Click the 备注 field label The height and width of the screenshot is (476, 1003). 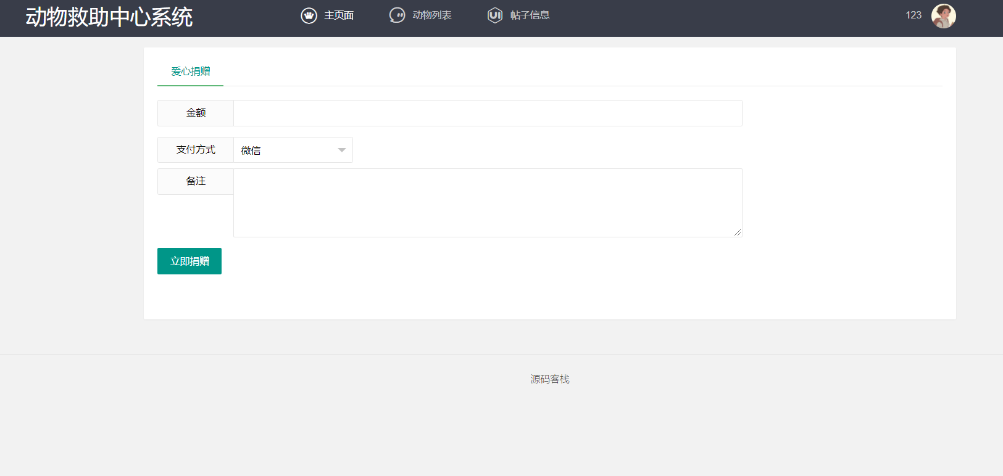pyautogui.click(x=196, y=181)
